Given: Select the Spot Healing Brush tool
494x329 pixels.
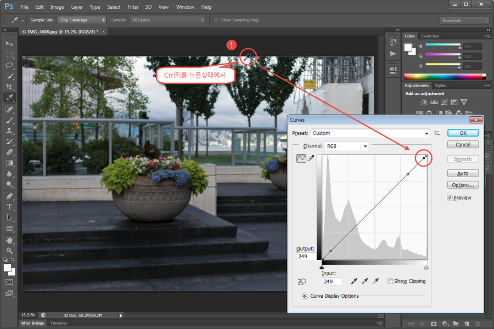Looking at the screenshot, I should pyautogui.click(x=9, y=109).
